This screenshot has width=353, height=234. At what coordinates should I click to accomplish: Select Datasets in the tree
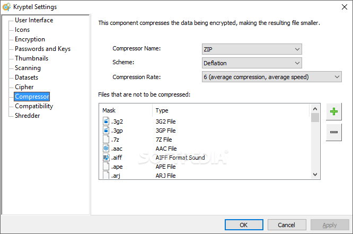[x=27, y=77]
